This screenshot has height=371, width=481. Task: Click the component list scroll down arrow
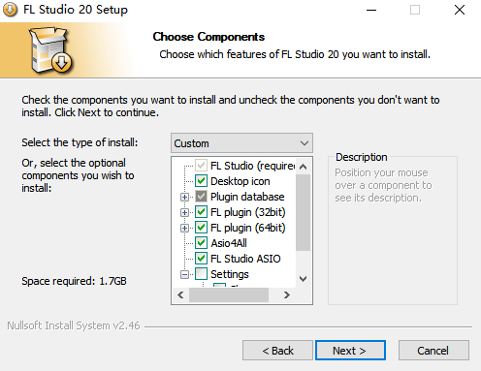(x=303, y=279)
